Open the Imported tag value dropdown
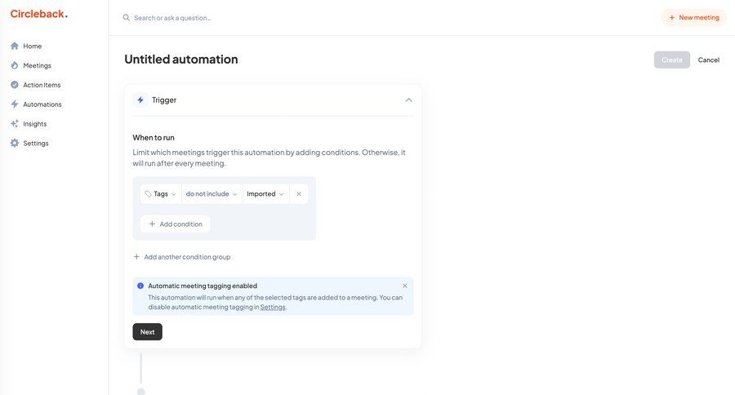 (265, 194)
